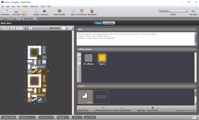Click Edit Frame button
The width and height of the screenshot is (199, 120).
click(141, 109)
